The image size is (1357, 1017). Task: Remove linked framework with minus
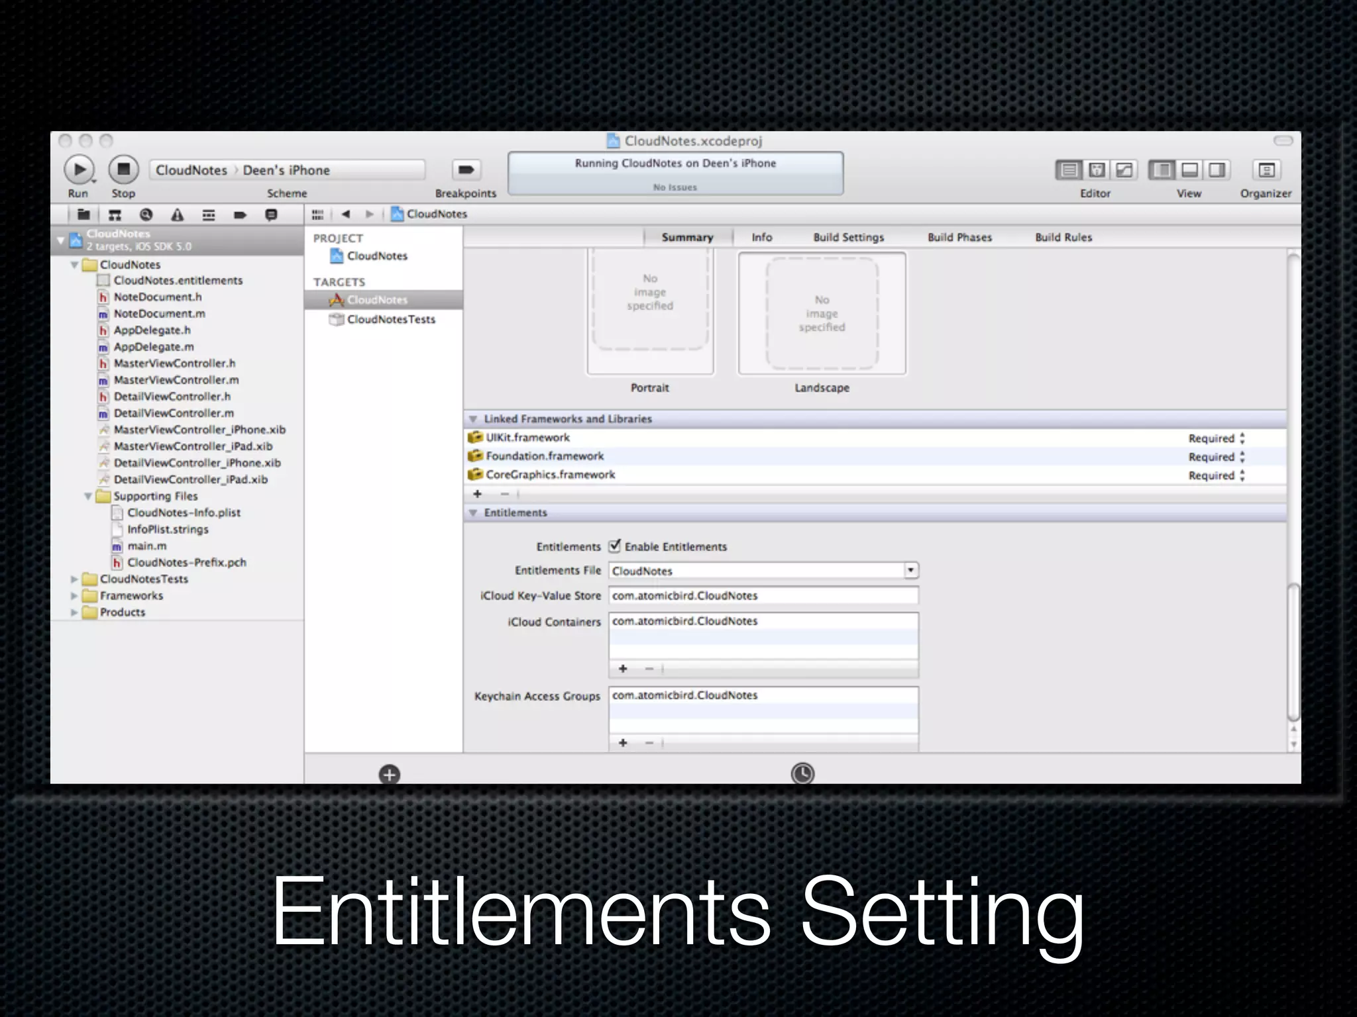[x=504, y=494]
